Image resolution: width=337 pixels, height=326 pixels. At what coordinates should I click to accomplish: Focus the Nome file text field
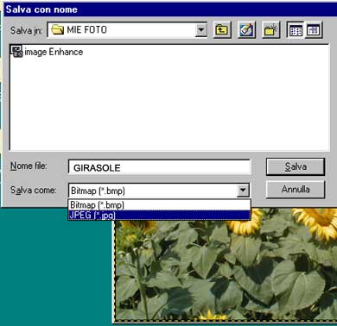(160, 167)
